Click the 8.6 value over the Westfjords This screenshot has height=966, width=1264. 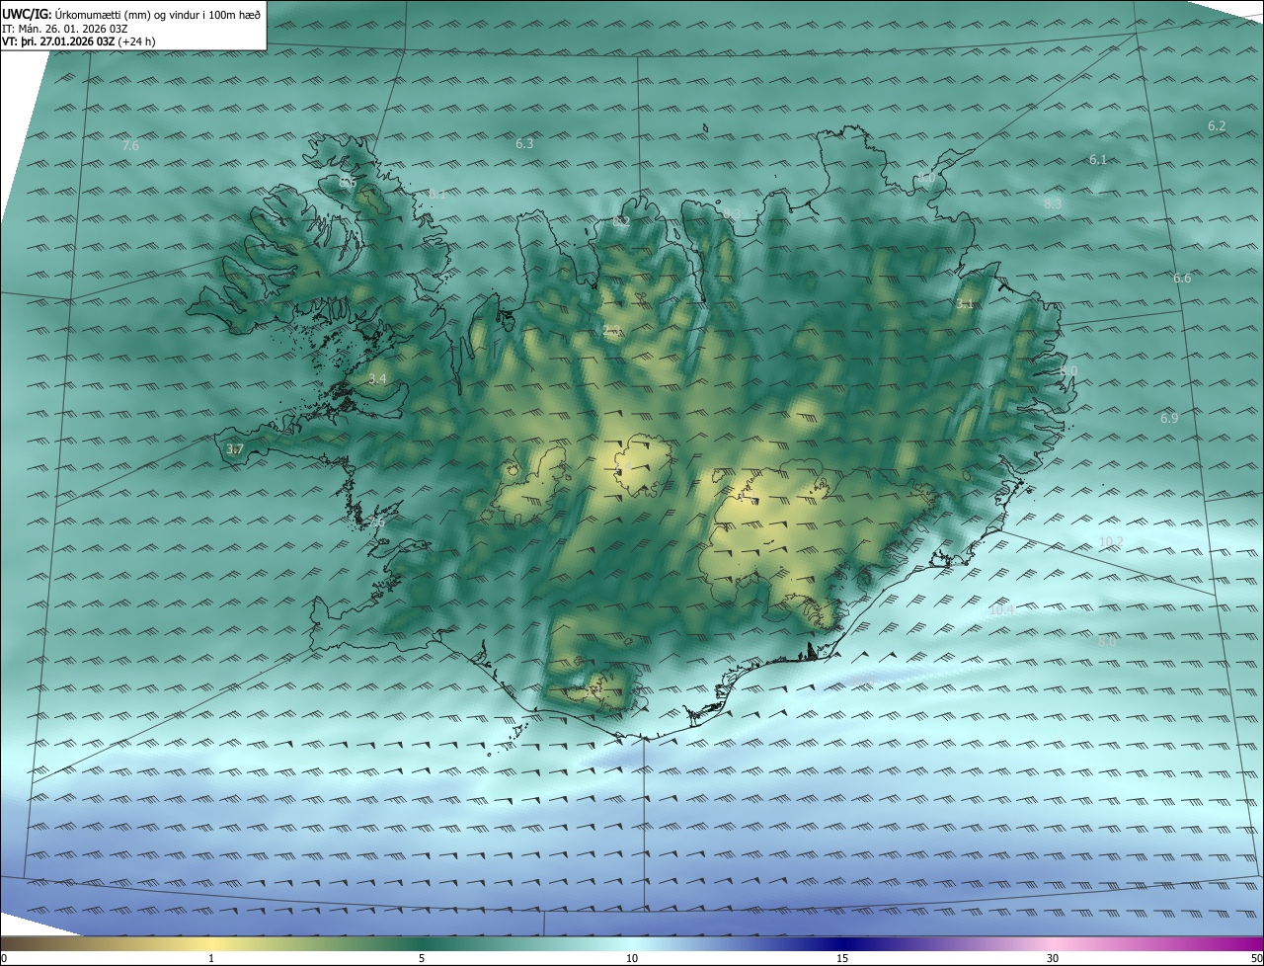point(348,183)
